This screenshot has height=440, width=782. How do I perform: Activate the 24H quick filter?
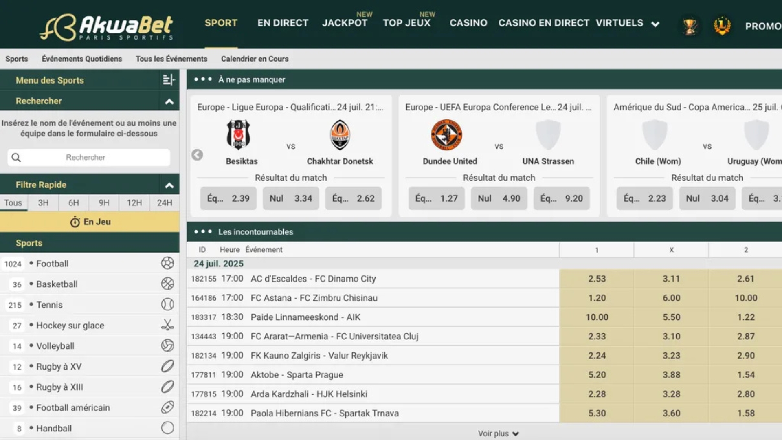tap(164, 202)
